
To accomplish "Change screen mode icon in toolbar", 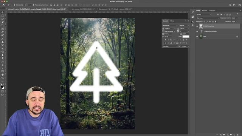I will (x=3, y=95).
